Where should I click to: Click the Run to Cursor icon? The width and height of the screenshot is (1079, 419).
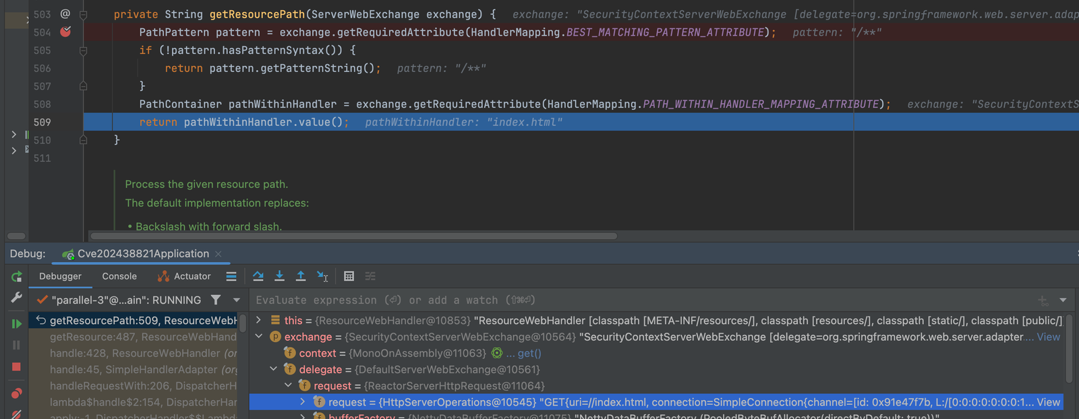[322, 276]
